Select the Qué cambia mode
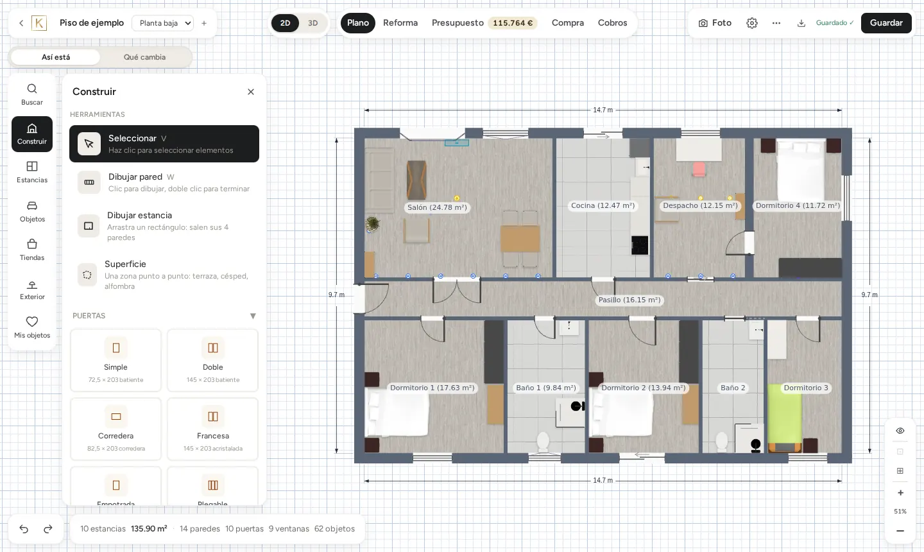 coord(144,57)
